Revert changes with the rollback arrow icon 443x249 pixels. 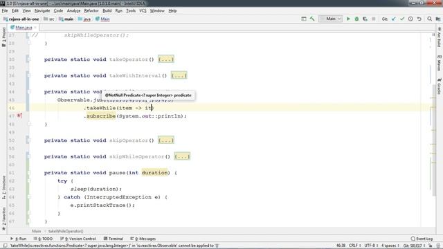[419, 19]
